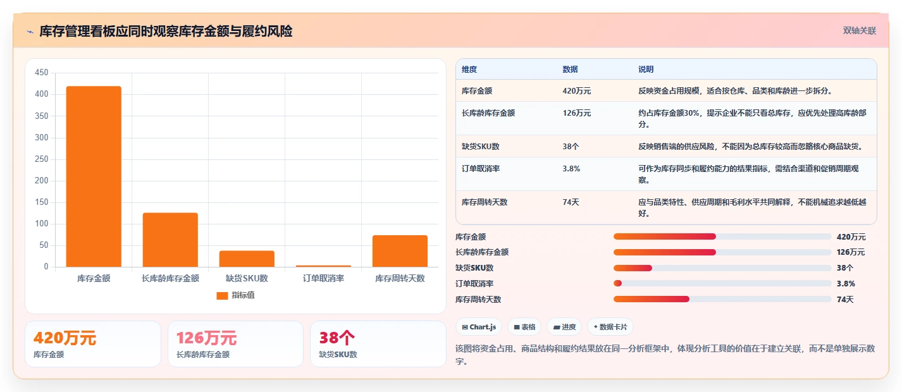Toggle the 指标值 legend swatch
This screenshot has height=392, width=902.
click(222, 295)
